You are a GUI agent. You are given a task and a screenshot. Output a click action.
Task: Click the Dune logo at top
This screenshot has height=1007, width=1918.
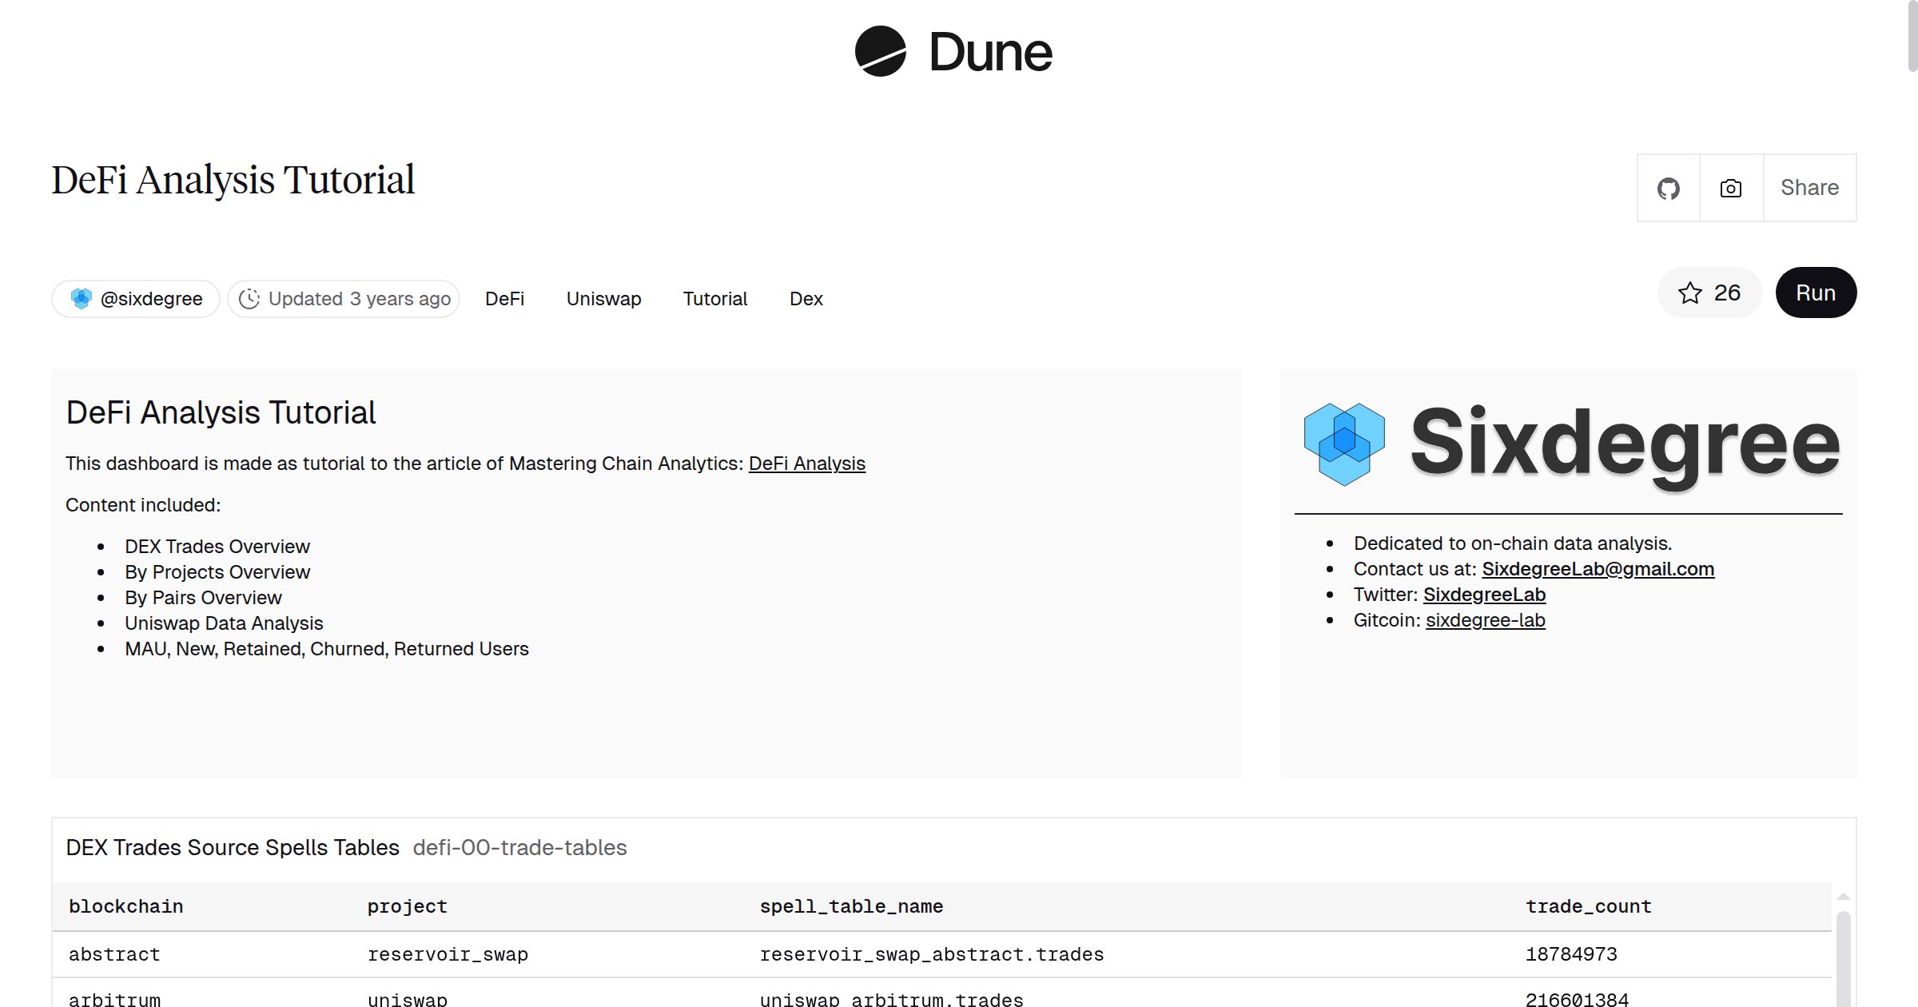953,52
